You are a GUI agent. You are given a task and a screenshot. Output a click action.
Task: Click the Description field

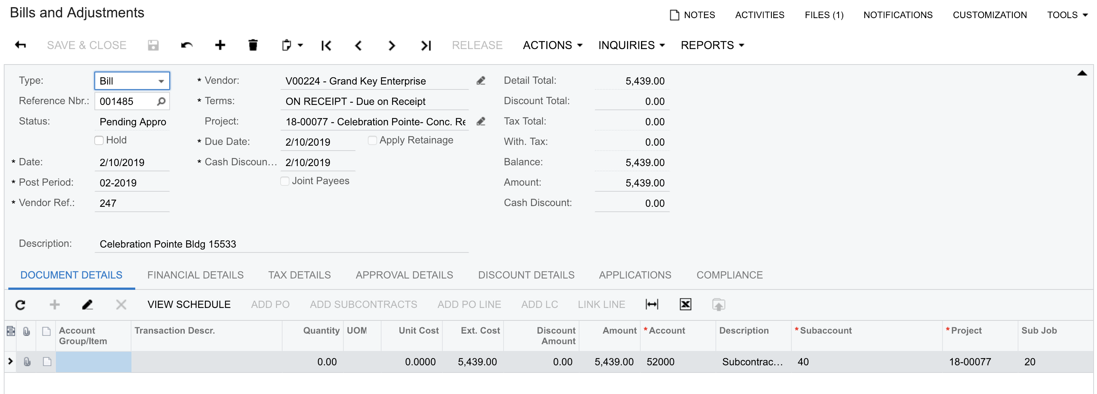pyautogui.click(x=281, y=244)
